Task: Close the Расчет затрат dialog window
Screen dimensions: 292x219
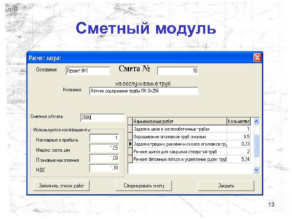Action: click(258, 58)
